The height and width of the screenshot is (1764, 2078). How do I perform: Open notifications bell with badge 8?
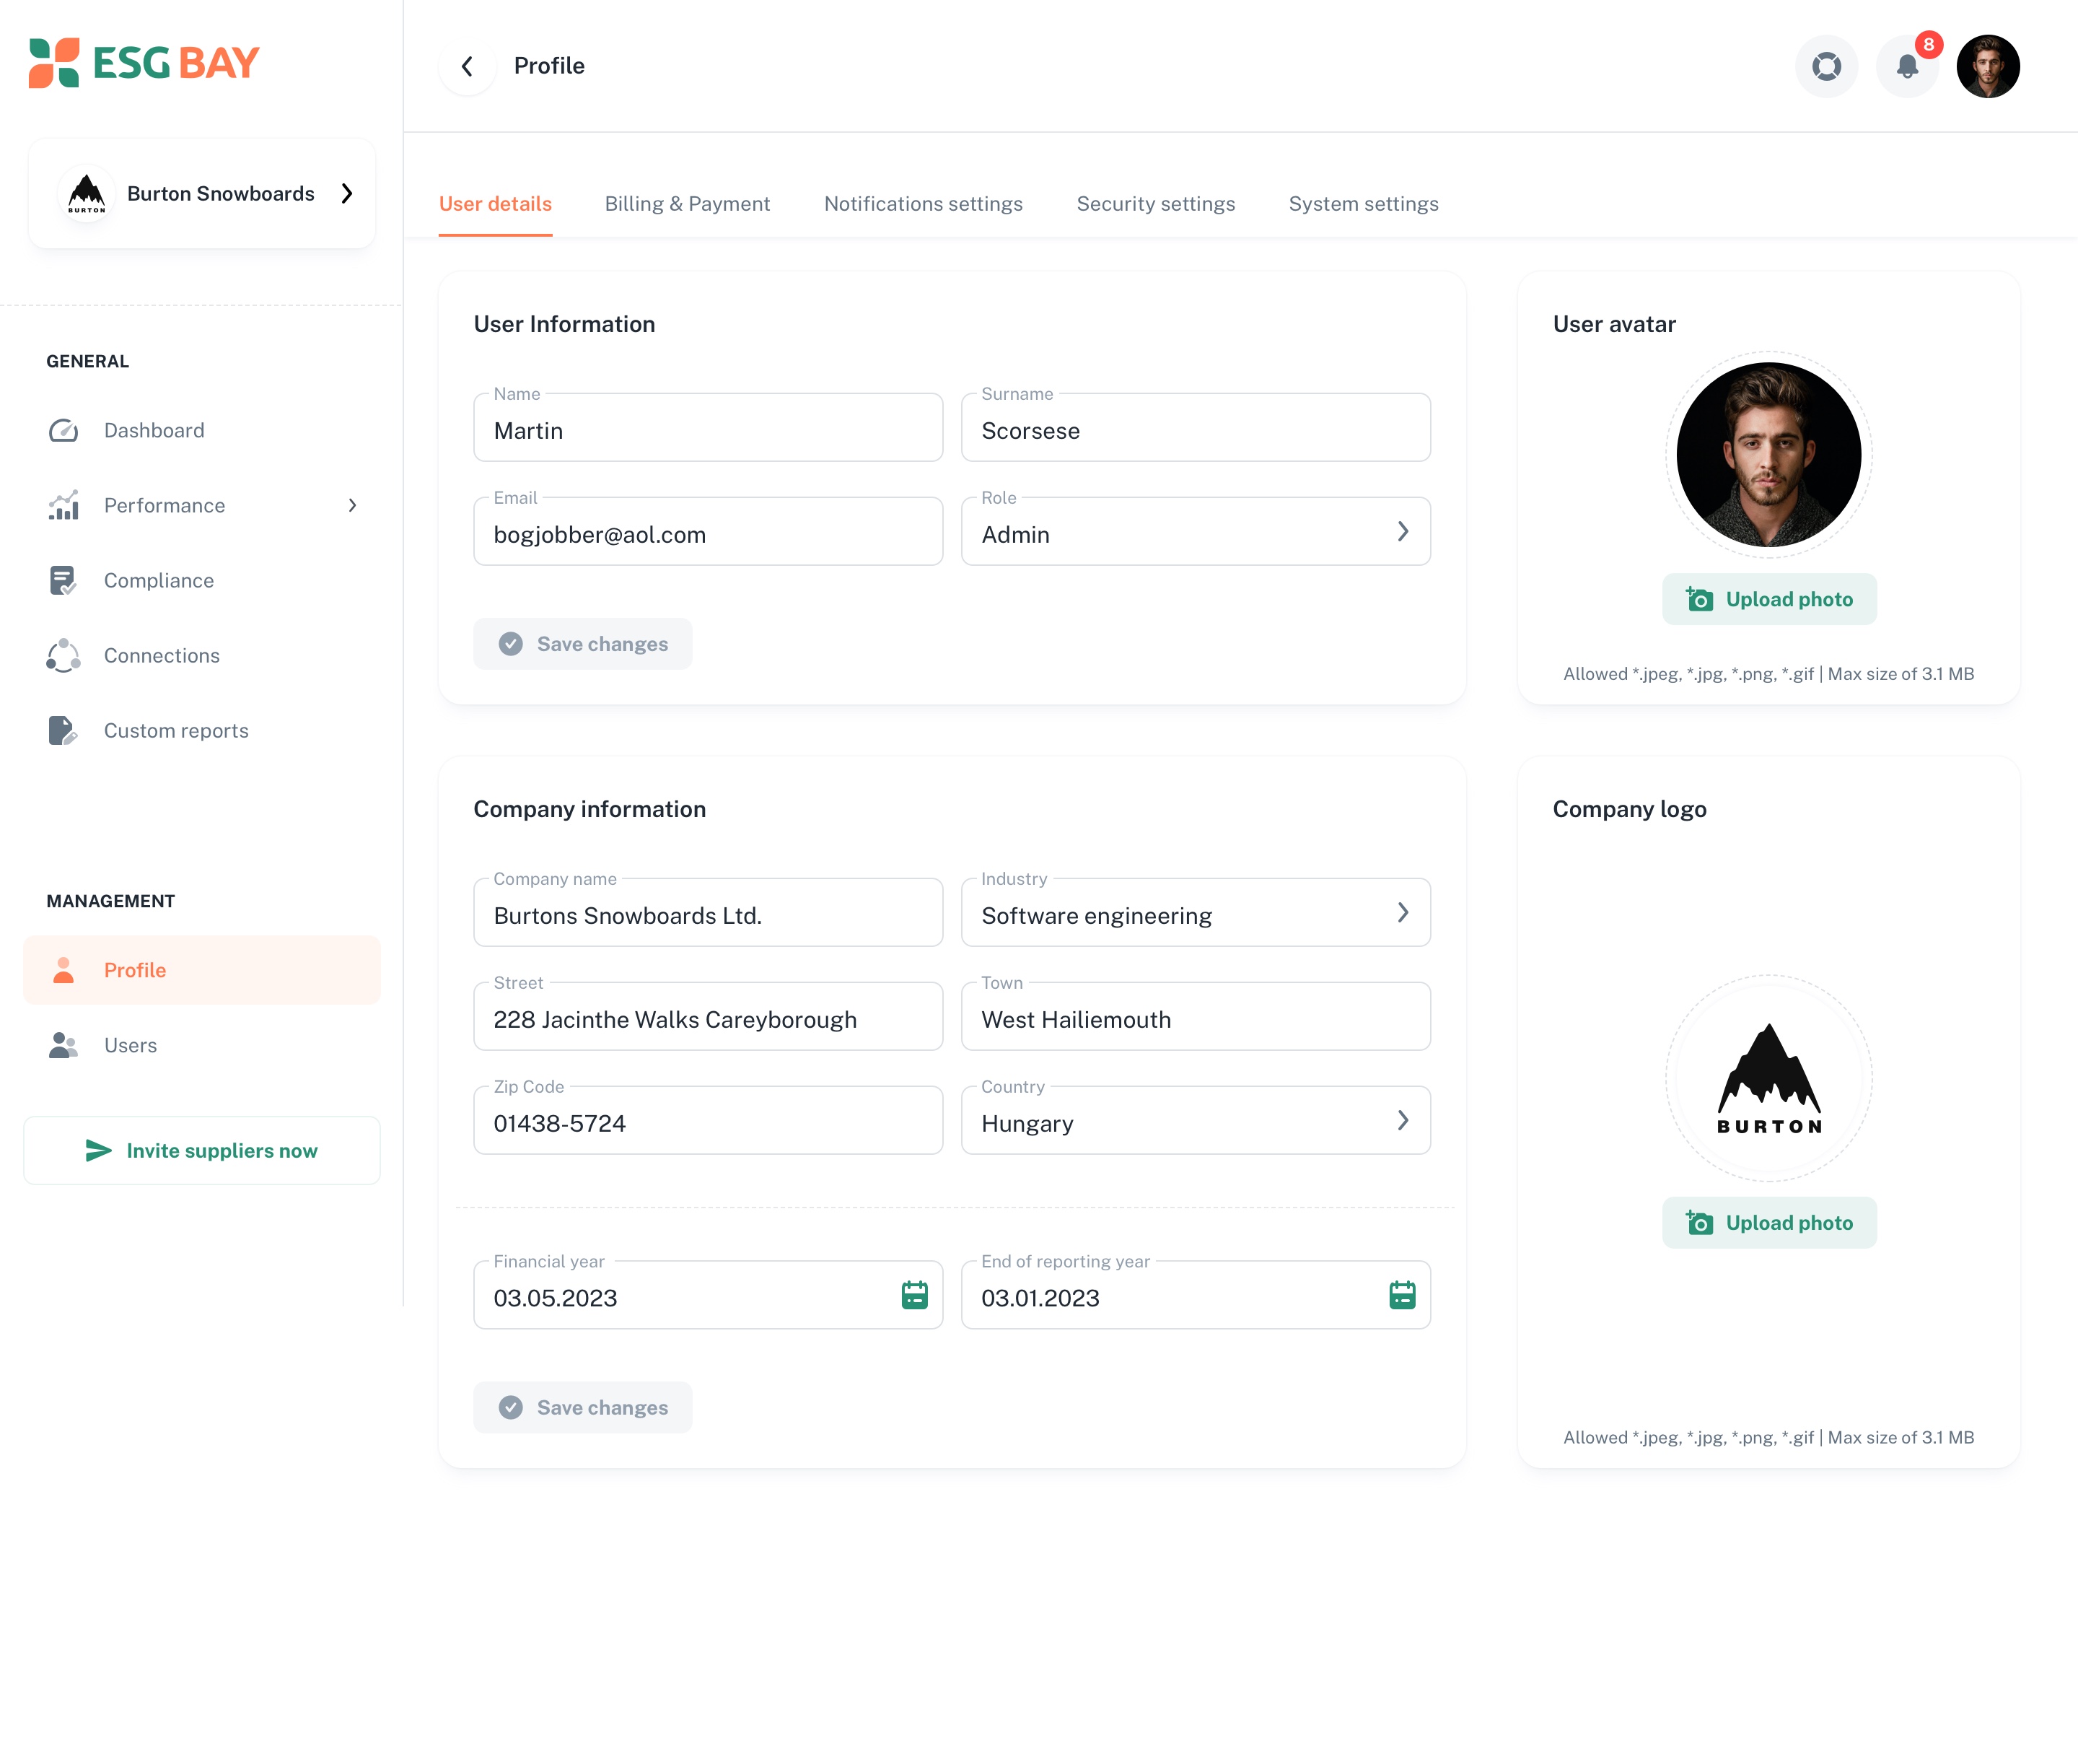pos(1907,66)
